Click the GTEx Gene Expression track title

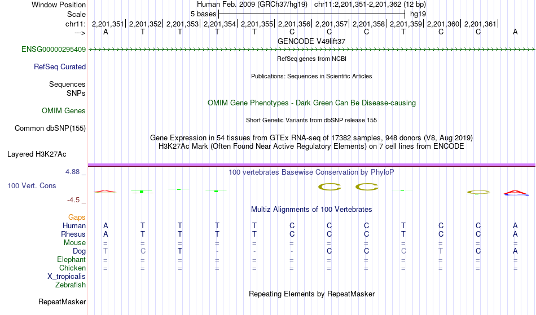click(311, 138)
